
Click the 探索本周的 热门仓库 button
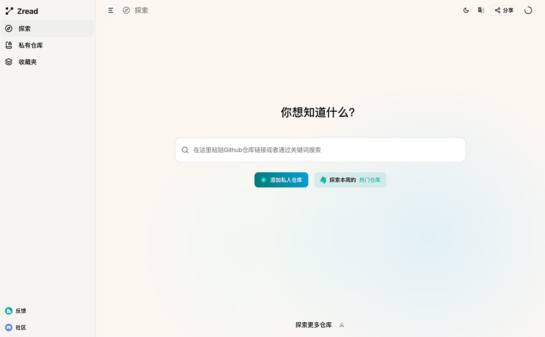tap(350, 180)
